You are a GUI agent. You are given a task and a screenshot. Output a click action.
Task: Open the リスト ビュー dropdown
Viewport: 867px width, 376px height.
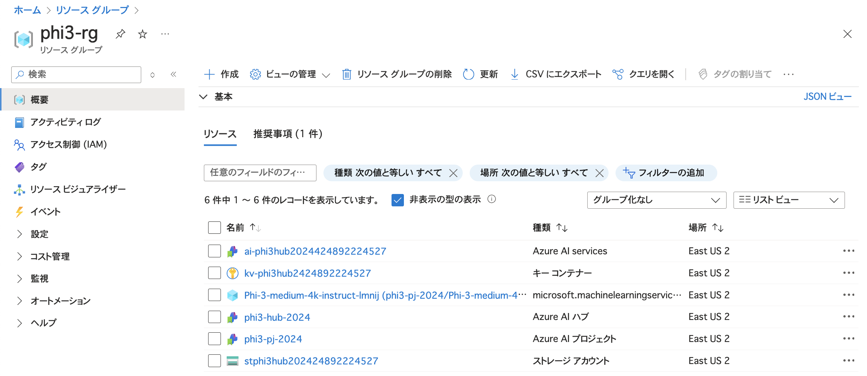(x=789, y=200)
